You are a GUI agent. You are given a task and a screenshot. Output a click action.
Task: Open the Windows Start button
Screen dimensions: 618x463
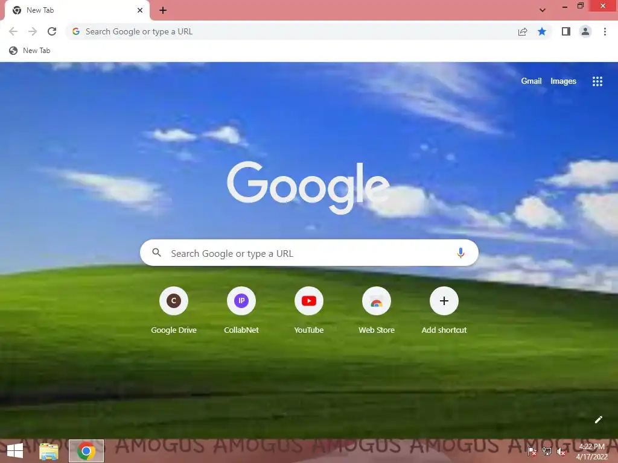15,451
